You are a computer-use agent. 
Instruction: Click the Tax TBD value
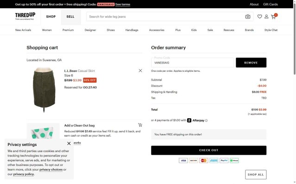pyautogui.click(x=264, y=98)
